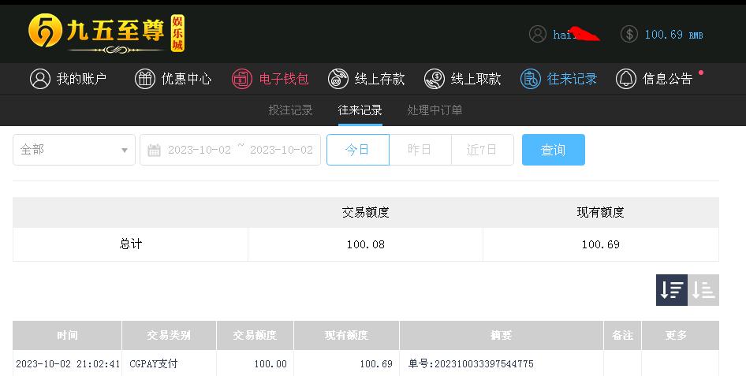Click the 2023-10-02 21:02:41 time cell
The height and width of the screenshot is (376, 746).
(68, 364)
